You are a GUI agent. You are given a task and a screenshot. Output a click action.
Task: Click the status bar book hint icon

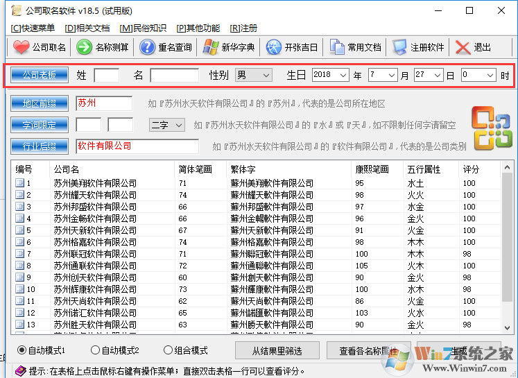(21, 371)
